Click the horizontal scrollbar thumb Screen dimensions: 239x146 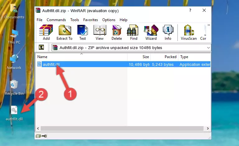click(x=122, y=128)
